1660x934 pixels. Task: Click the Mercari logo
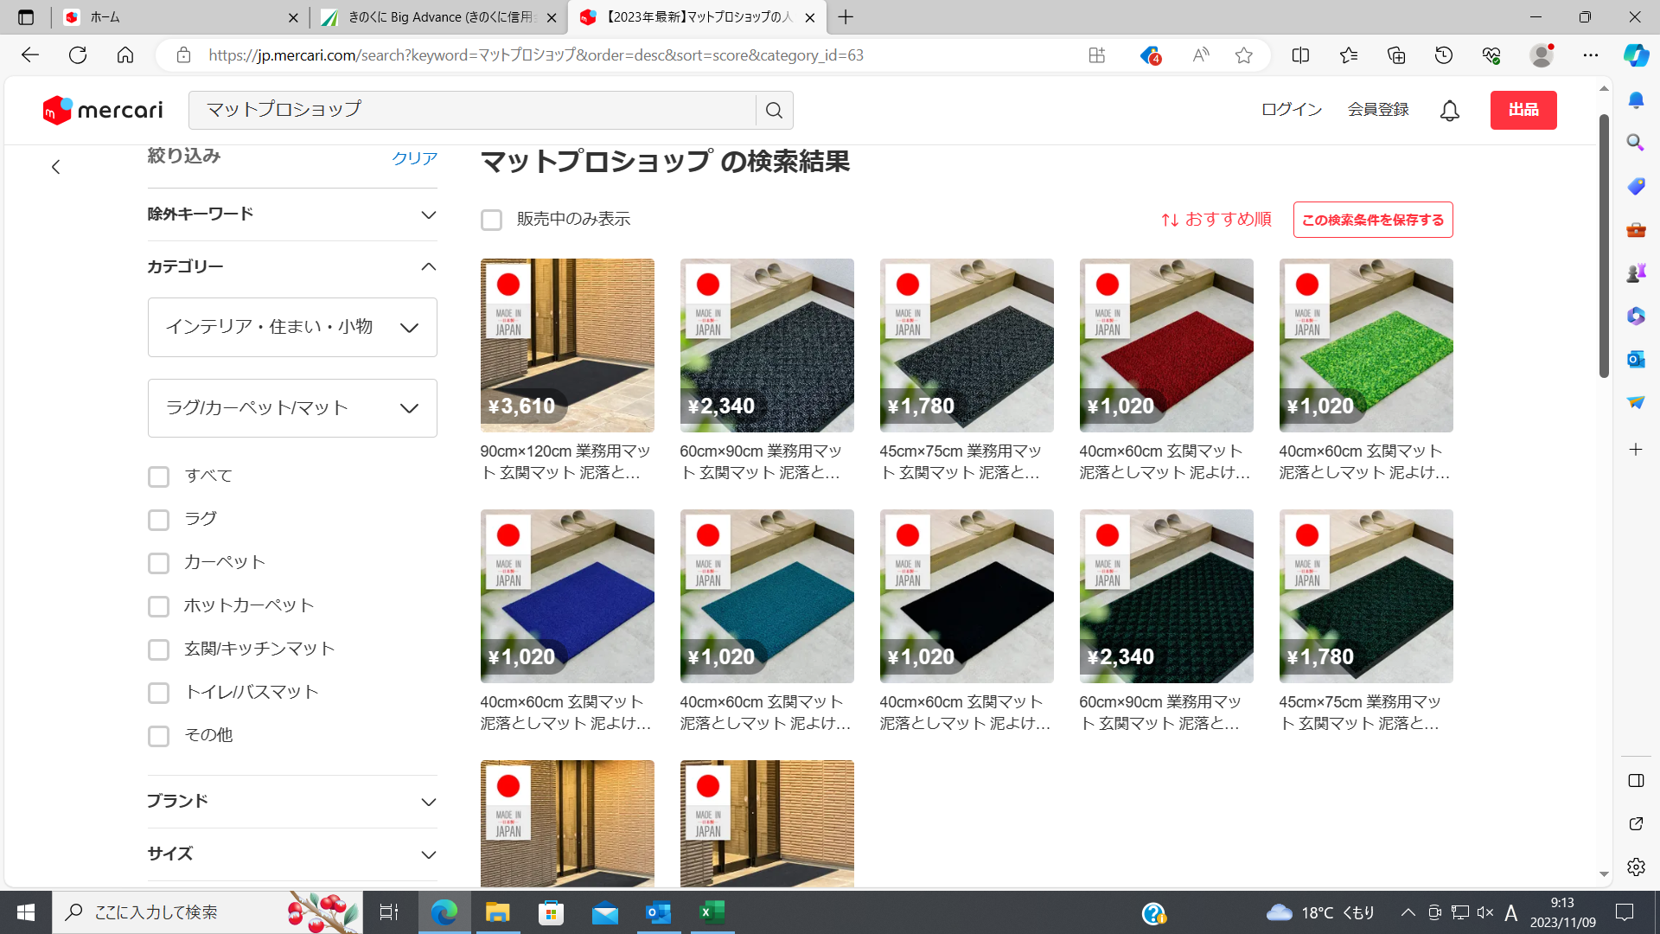103,110
